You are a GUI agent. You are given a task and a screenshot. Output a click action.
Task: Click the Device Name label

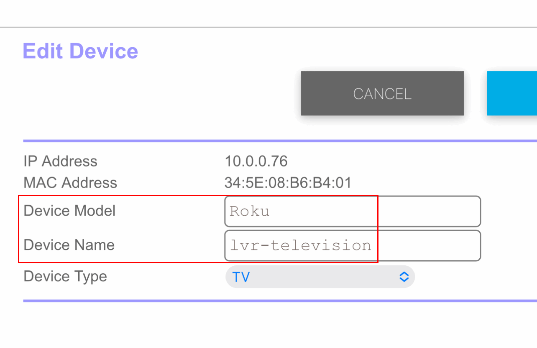tap(69, 245)
